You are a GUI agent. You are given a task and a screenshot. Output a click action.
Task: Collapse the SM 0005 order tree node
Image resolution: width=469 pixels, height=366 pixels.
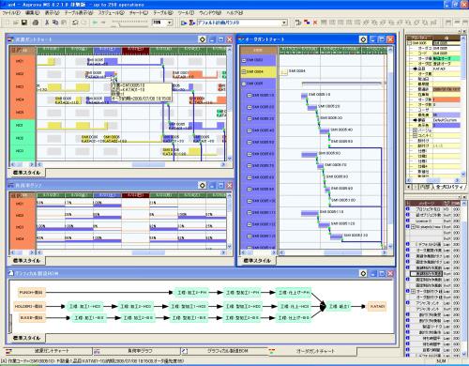244,84
